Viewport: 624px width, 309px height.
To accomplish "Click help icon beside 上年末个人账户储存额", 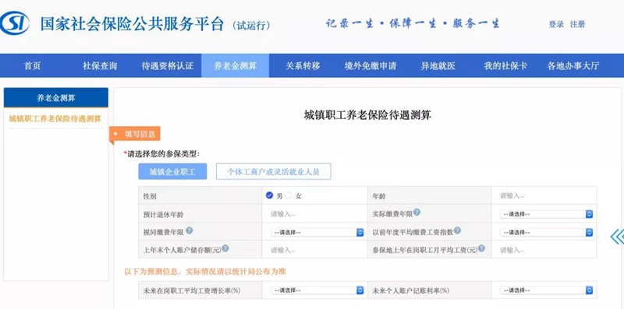I will 225,248.
